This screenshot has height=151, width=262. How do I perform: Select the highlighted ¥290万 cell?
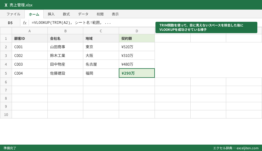[137, 73]
